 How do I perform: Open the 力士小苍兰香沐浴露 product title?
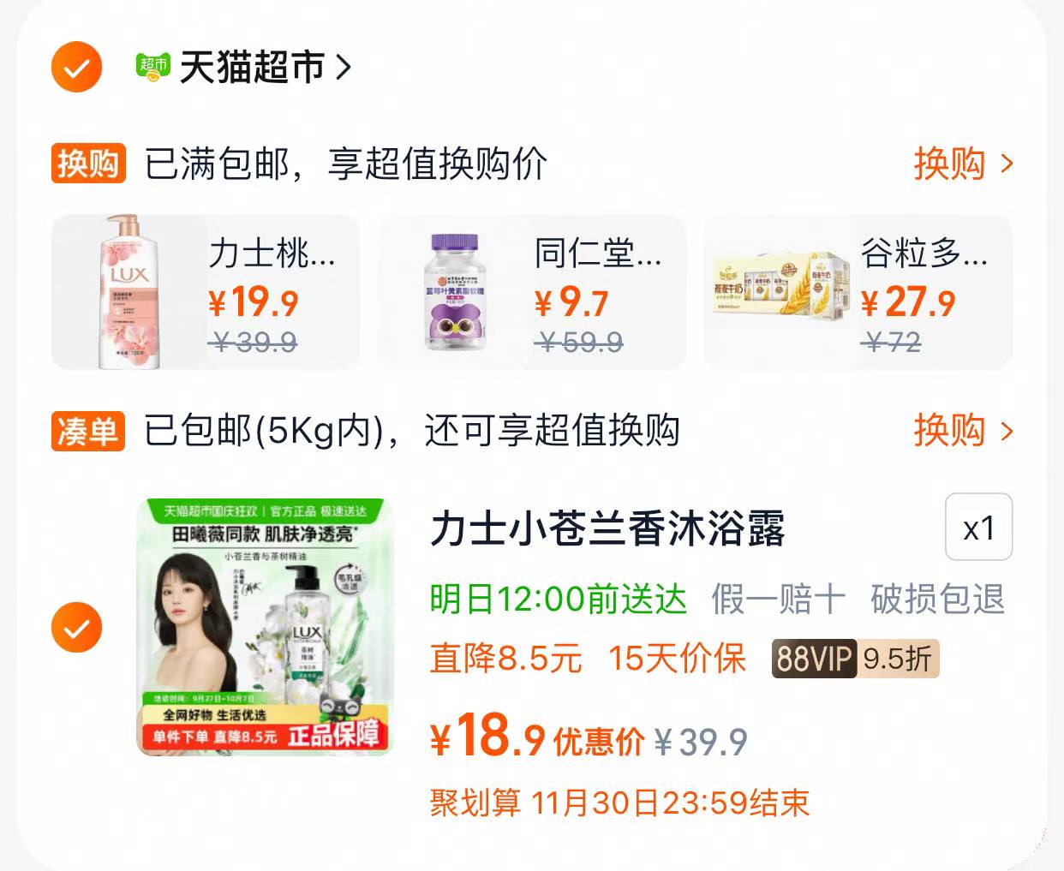(607, 528)
